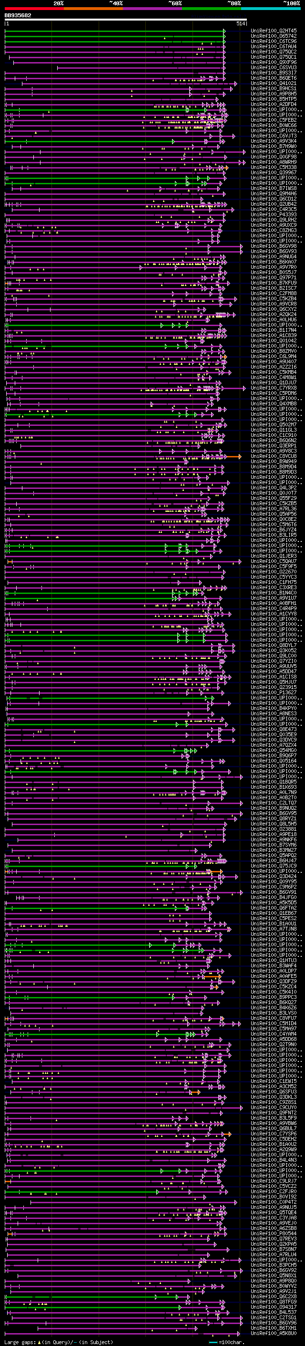This screenshot has height=1346, width=305.
Task: Click the green ~80% identity legend bar
Action: pyautogui.click(x=212, y=9)
